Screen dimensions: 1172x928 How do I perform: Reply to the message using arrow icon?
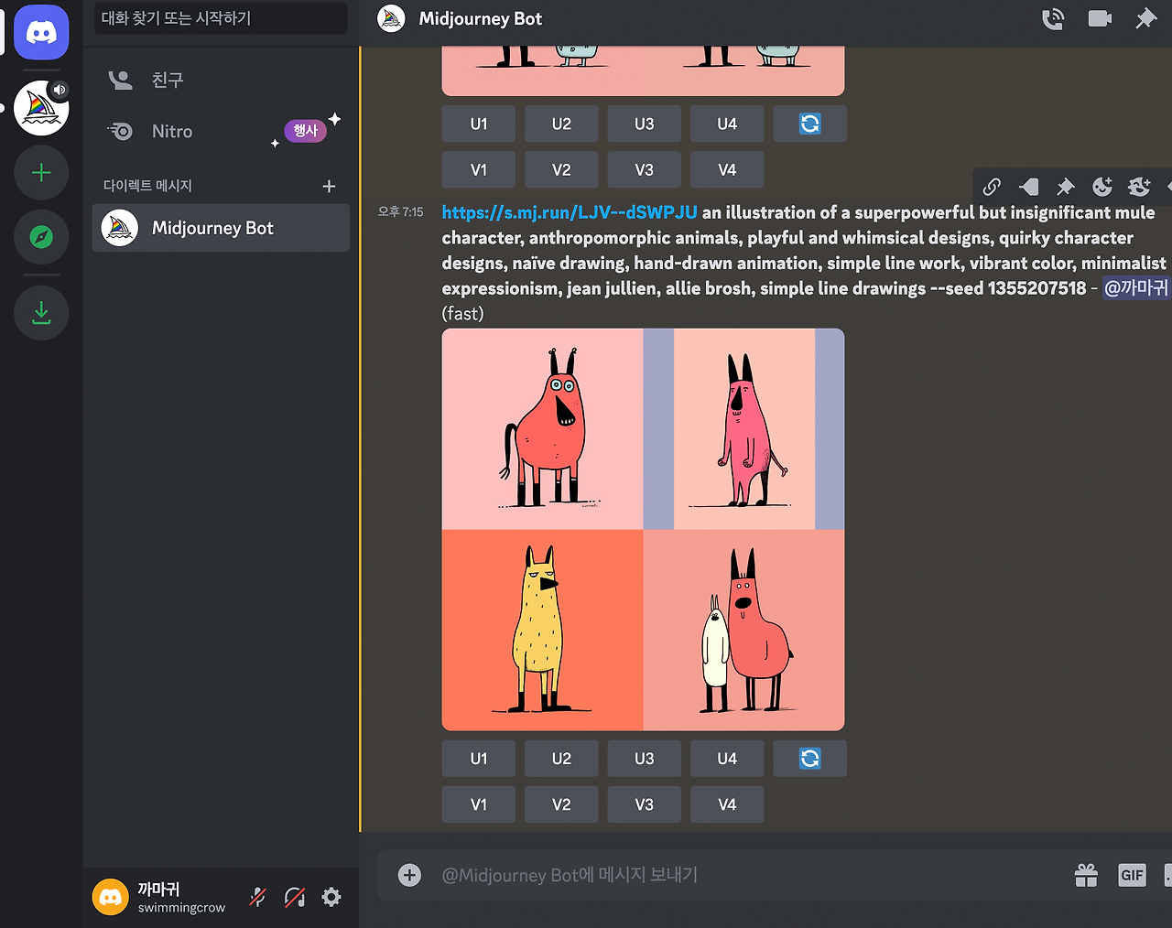click(1028, 187)
